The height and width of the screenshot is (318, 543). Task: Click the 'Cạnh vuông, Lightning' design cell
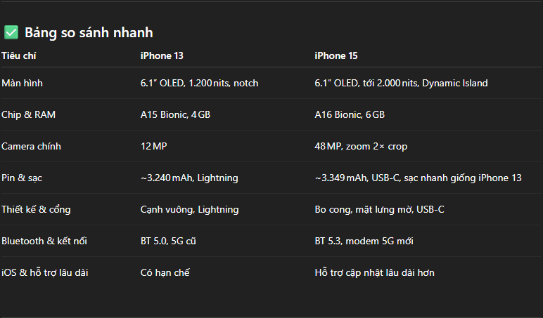click(x=189, y=209)
